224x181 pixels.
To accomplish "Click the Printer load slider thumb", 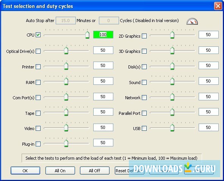I will point(66,66).
